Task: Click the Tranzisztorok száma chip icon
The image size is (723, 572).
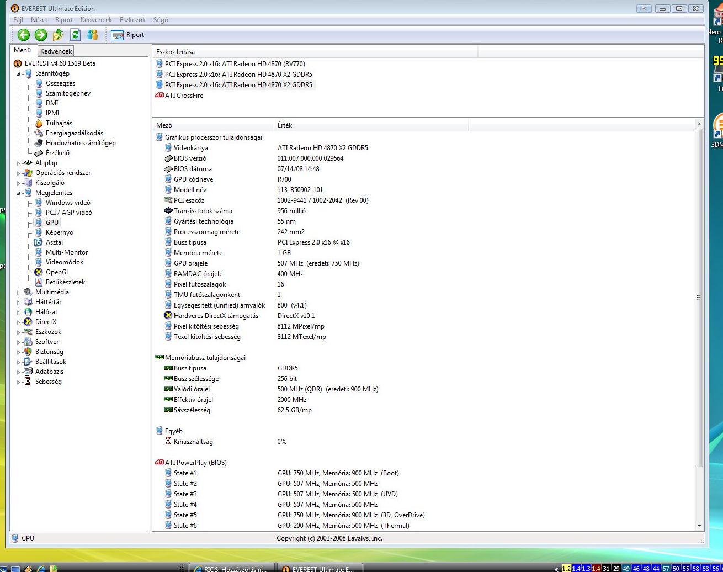Action: (168, 211)
